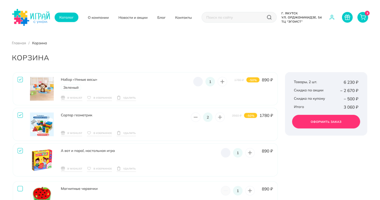This screenshot has height=200, width=380.
Task: Increase quantity of Сортер геометрик
Action: tap(220, 117)
